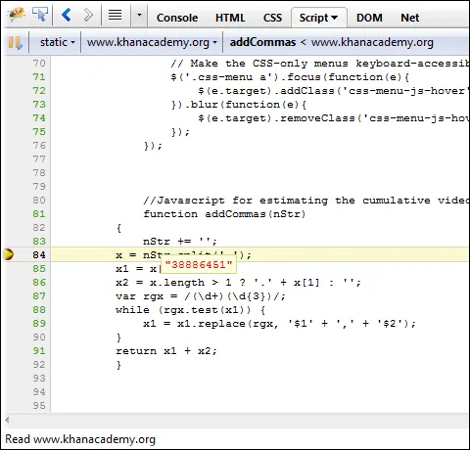Go forward with the gray right arrow

click(x=88, y=15)
